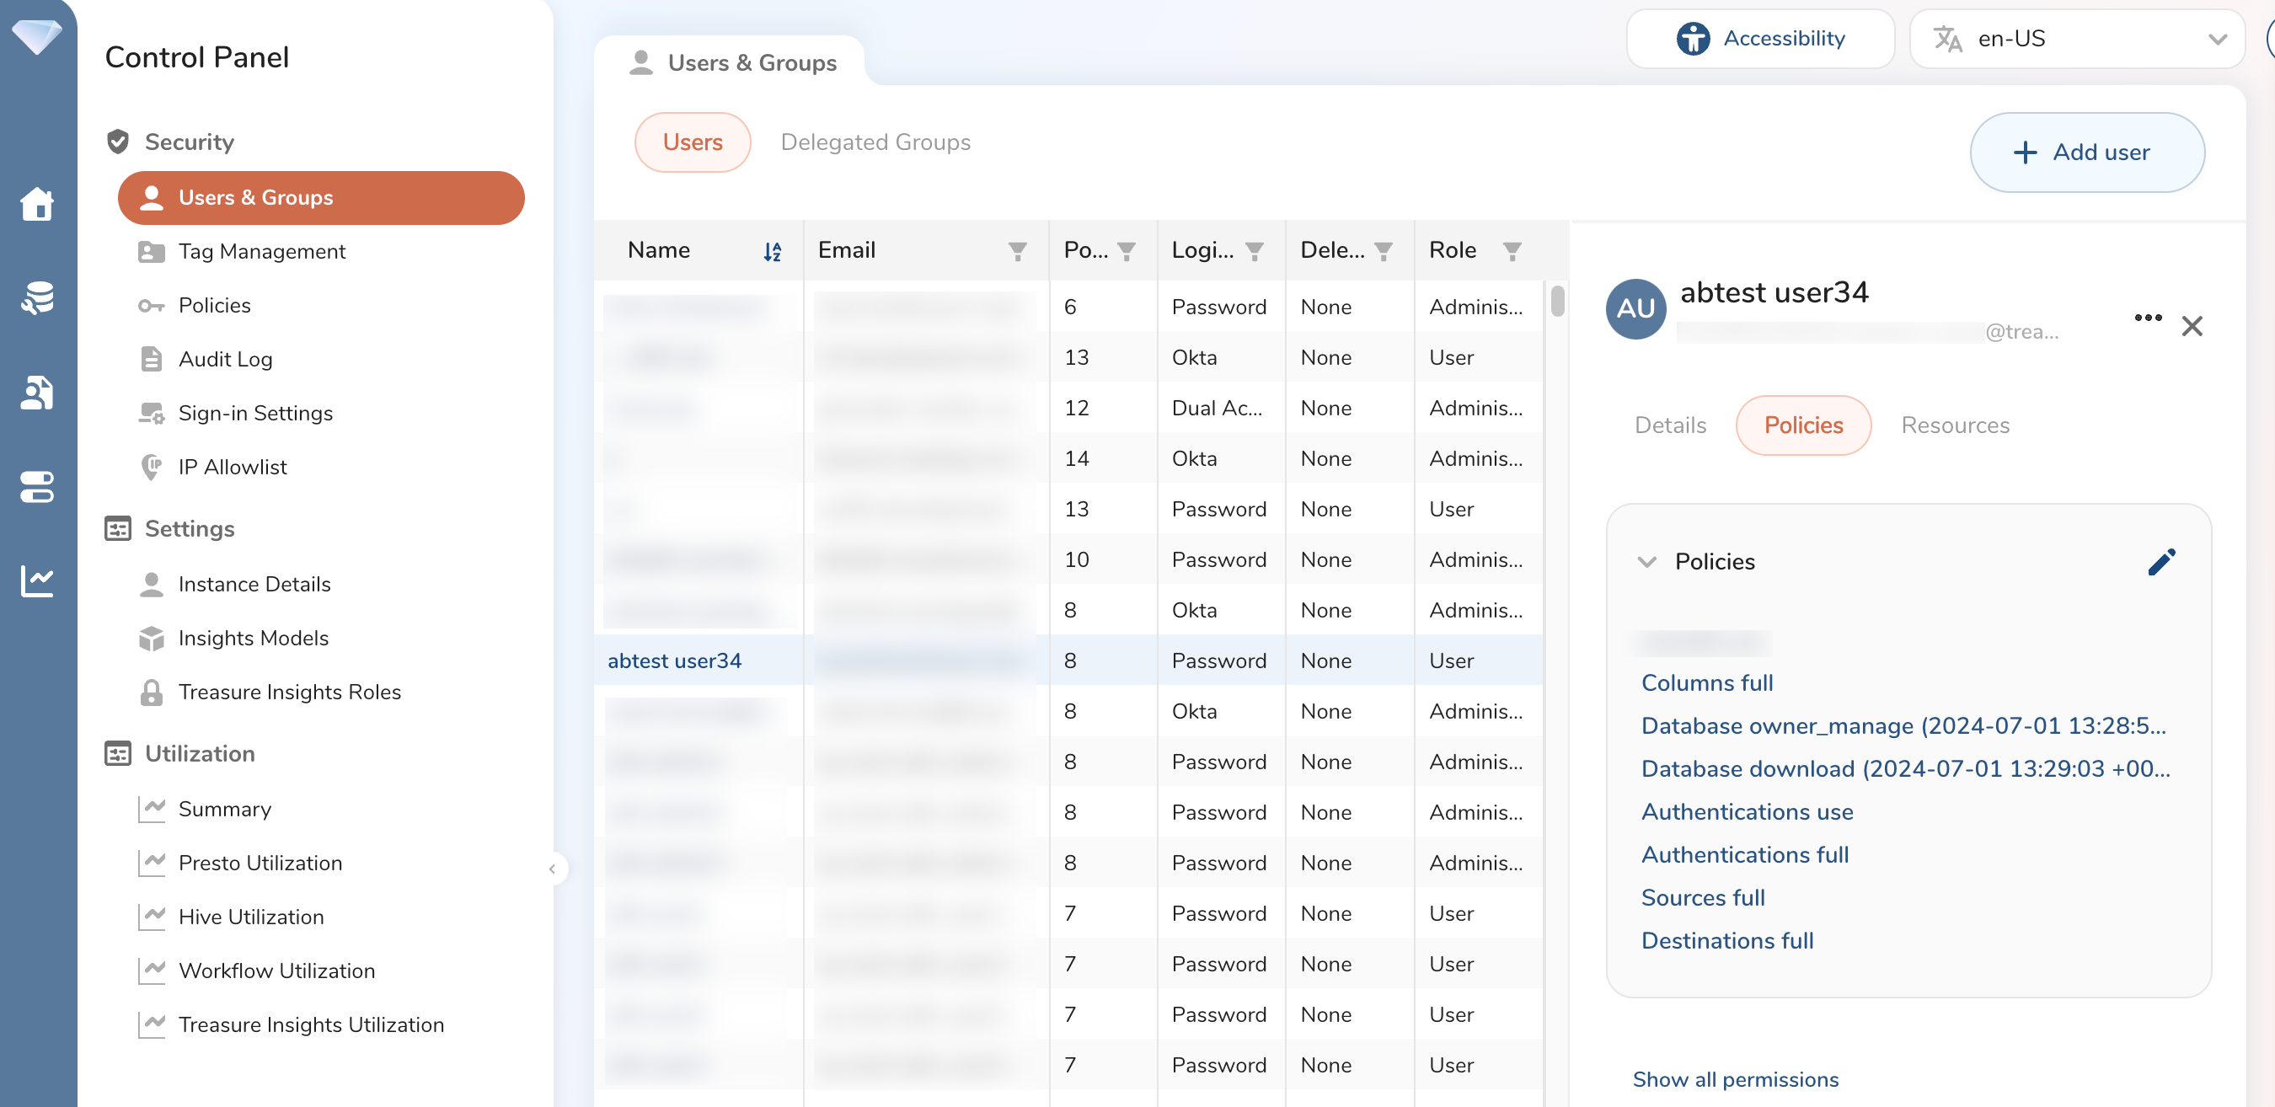Open the three-dot menu for abtest user34
2275x1107 pixels.
[x=2147, y=318]
